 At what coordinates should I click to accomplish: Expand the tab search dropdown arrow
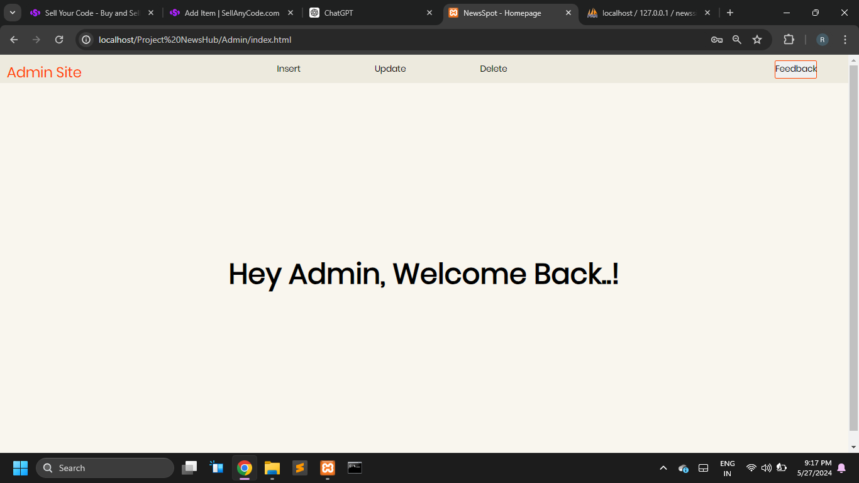[x=12, y=13]
